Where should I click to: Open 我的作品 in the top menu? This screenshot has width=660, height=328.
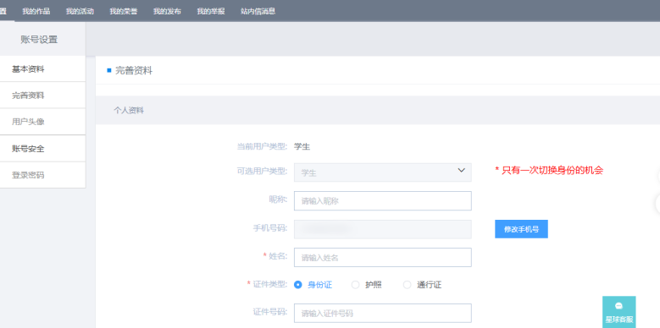(36, 11)
